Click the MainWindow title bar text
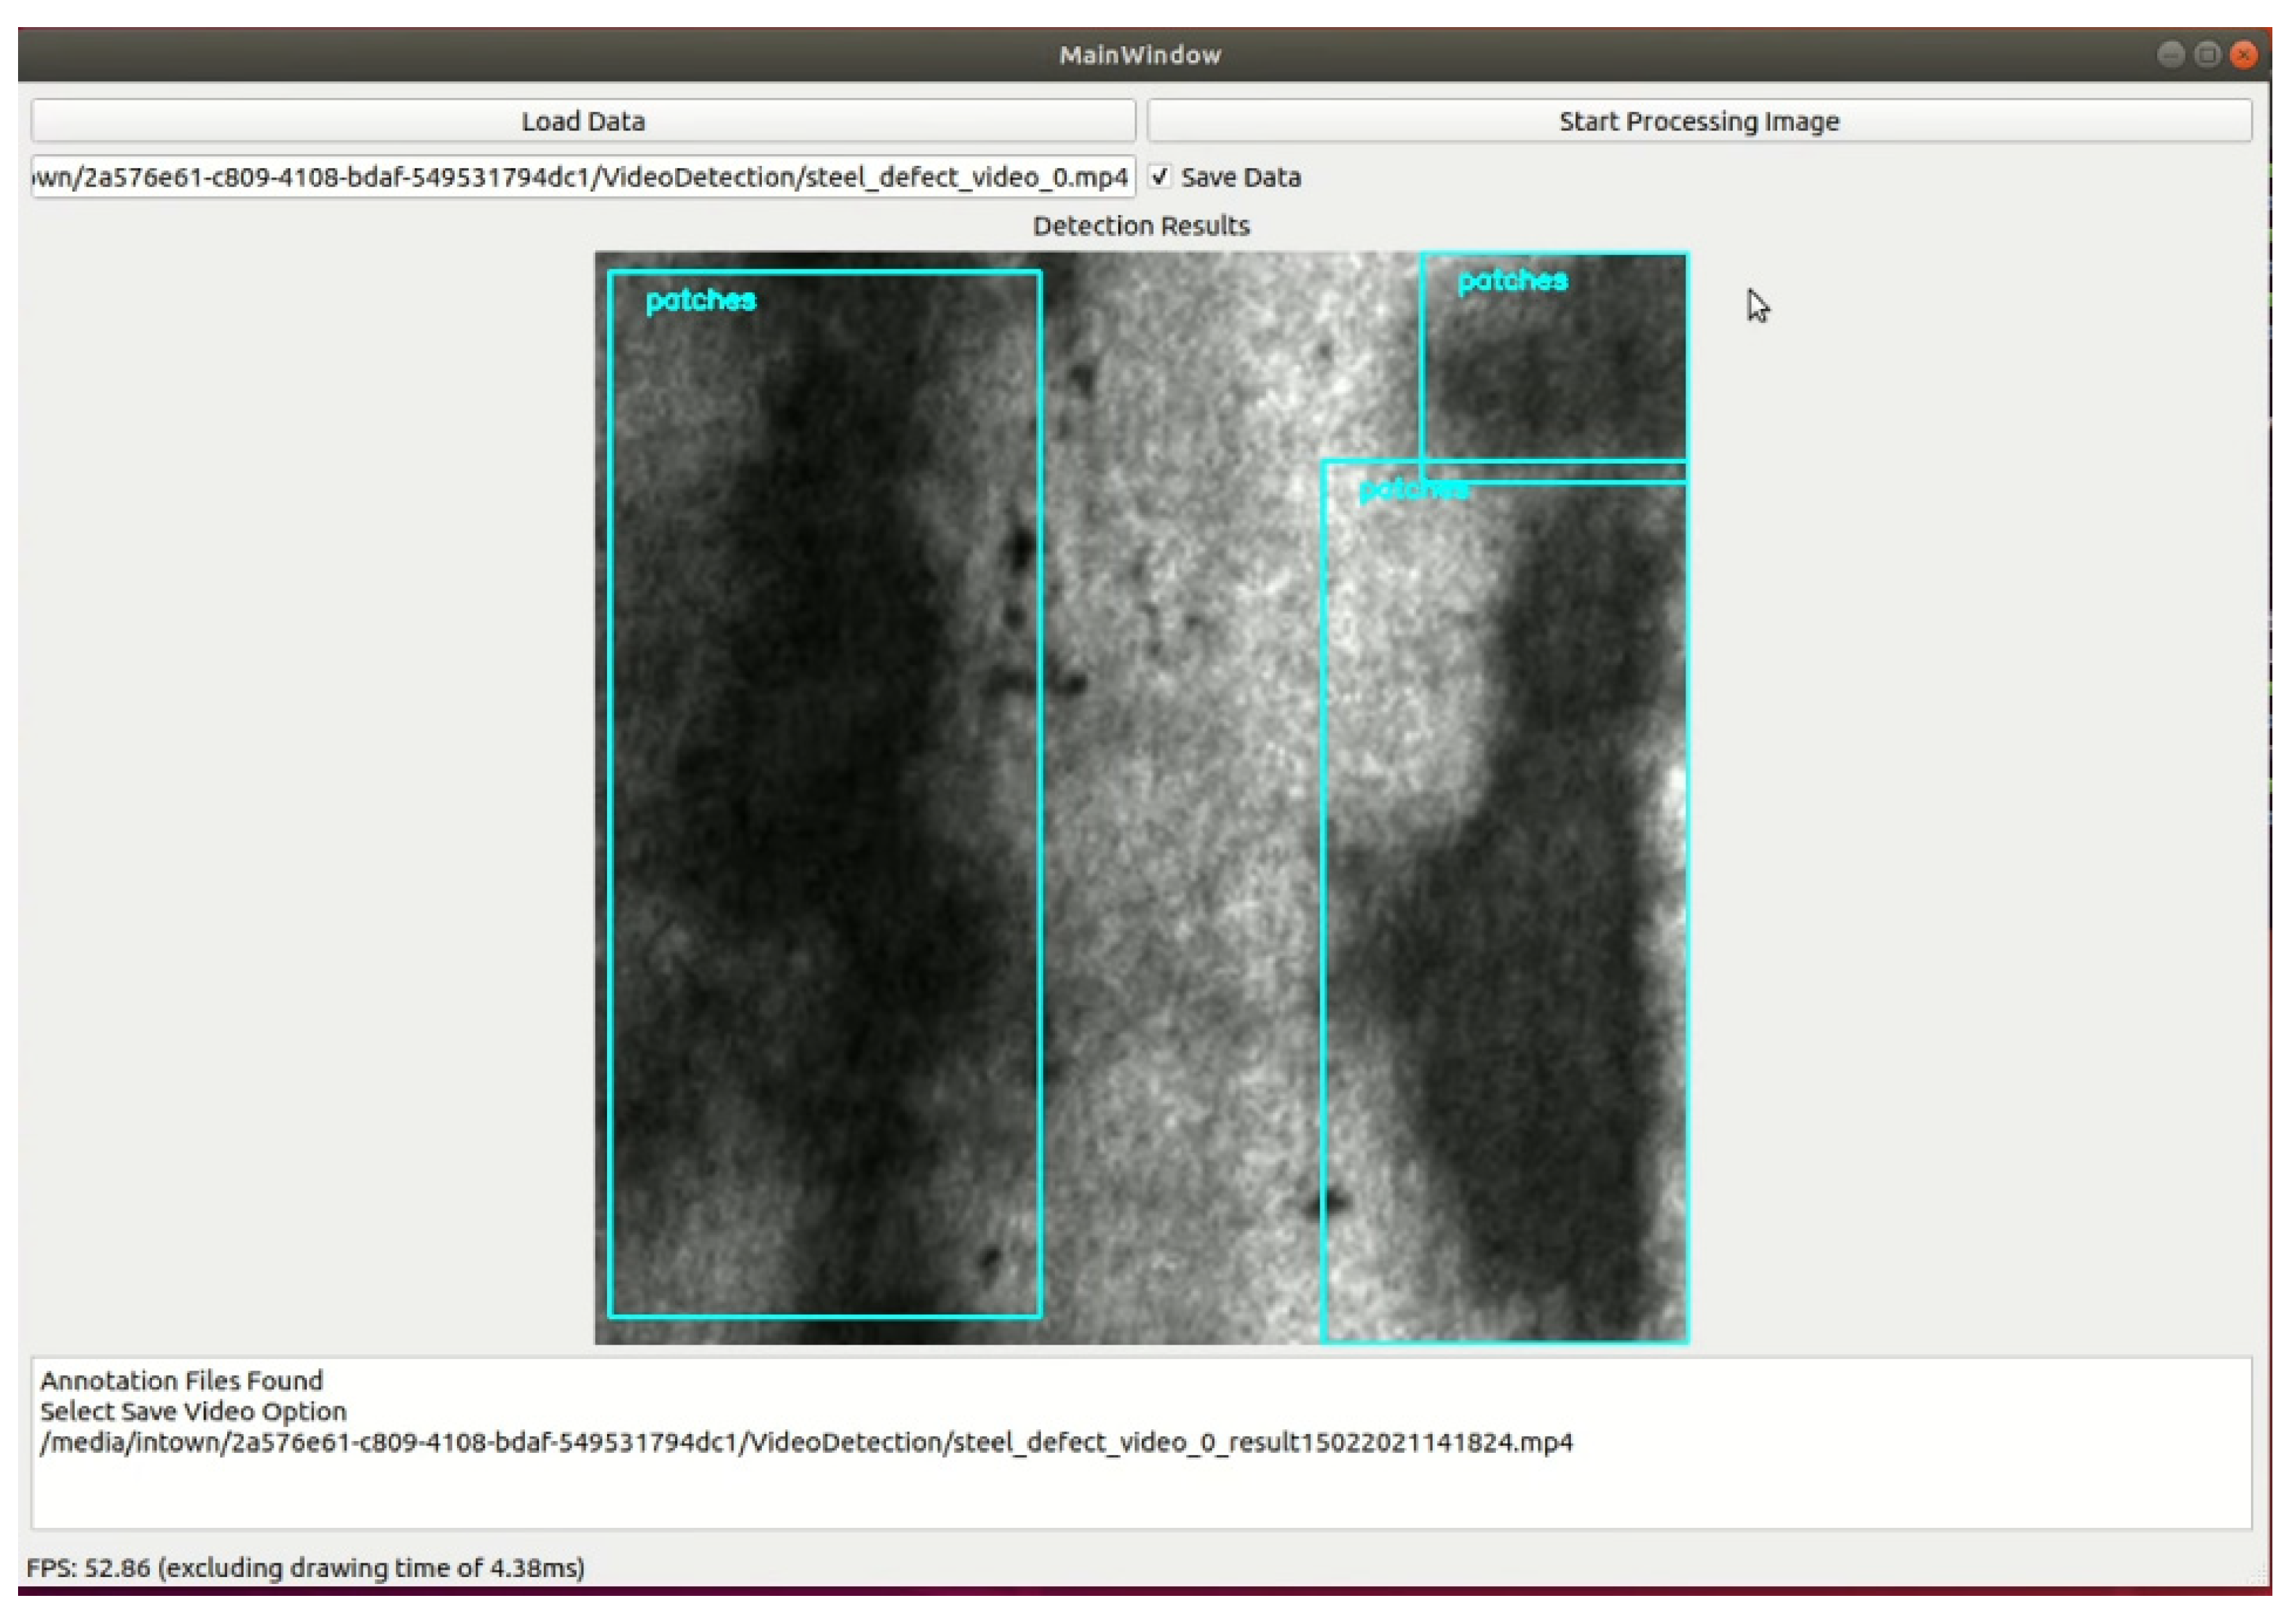 (x=1140, y=55)
